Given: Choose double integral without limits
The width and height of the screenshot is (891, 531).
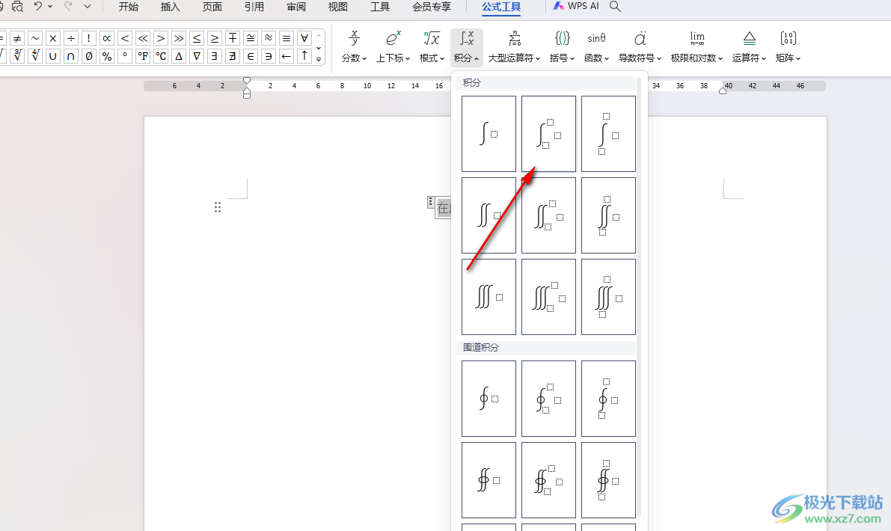Looking at the screenshot, I should click(x=489, y=215).
